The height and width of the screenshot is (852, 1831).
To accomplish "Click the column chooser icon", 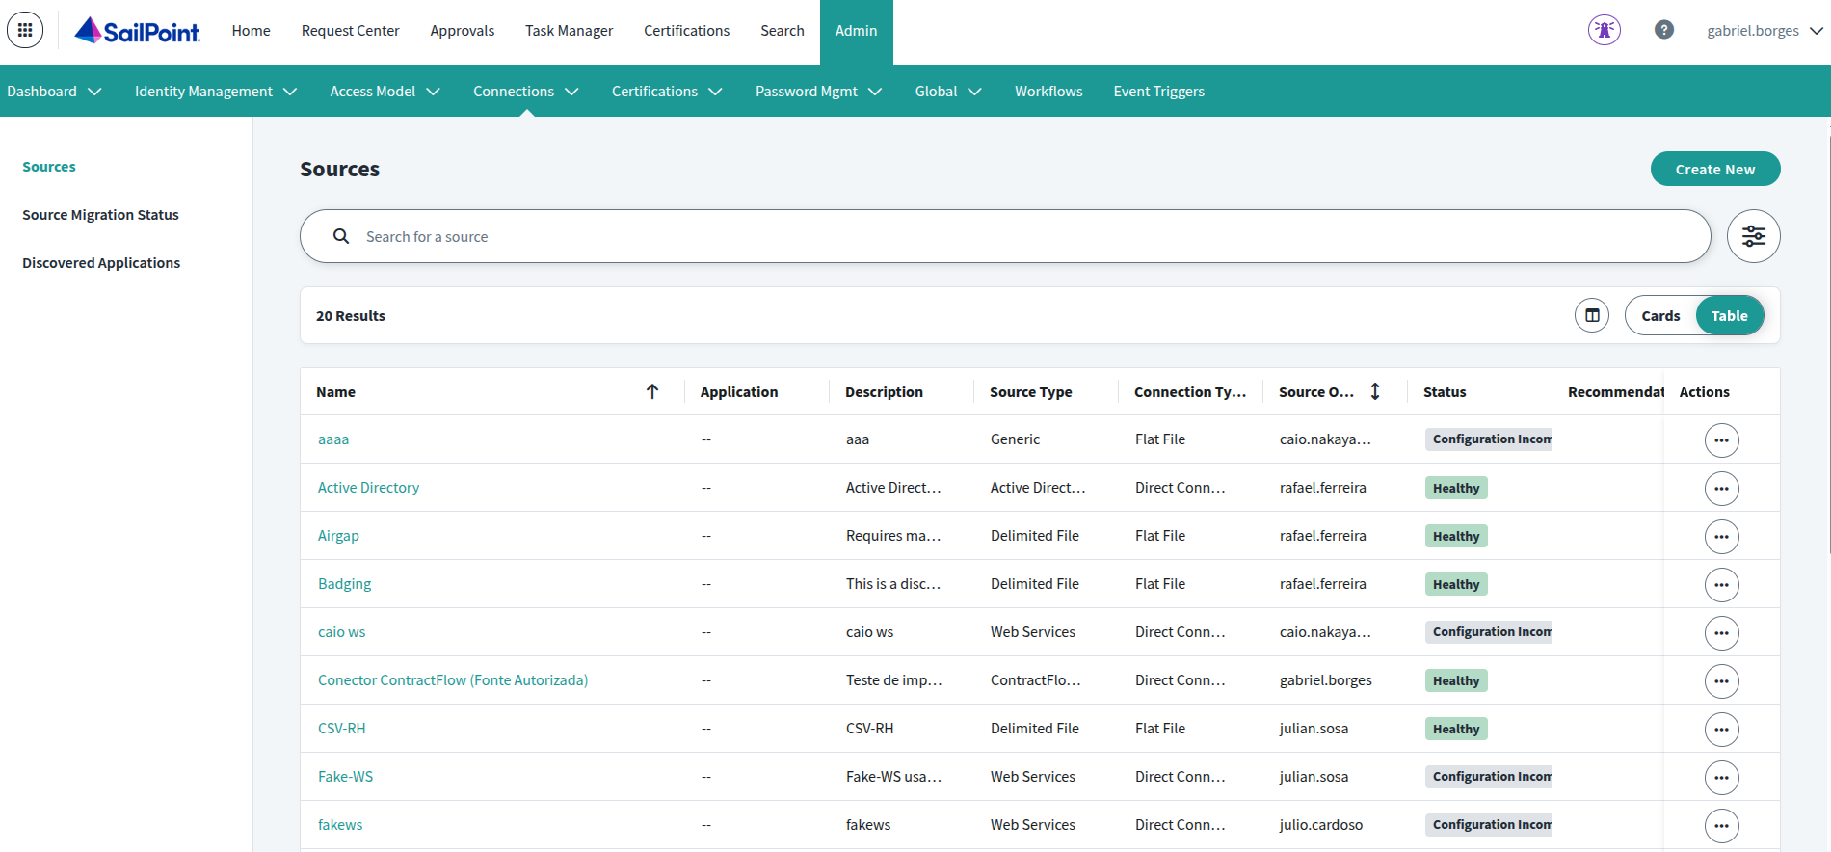I will tap(1592, 315).
